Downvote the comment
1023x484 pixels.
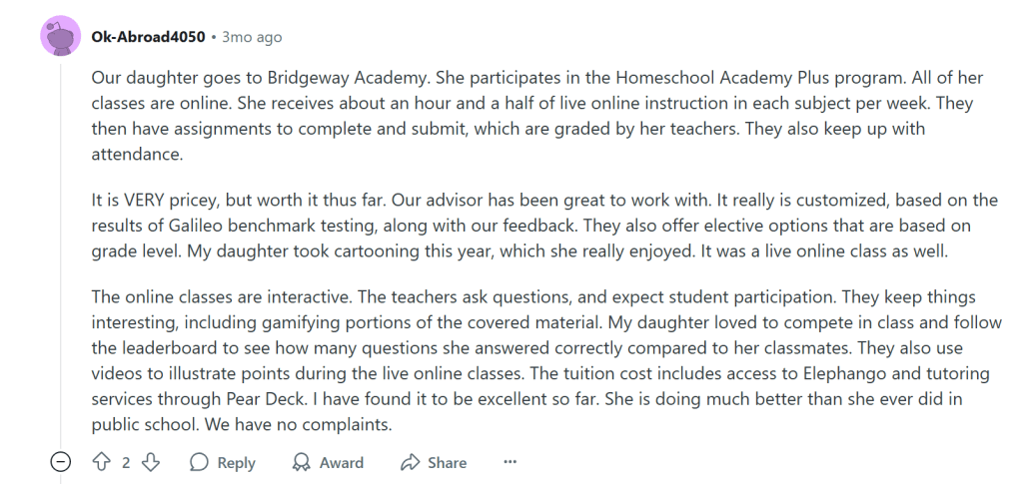[151, 462]
